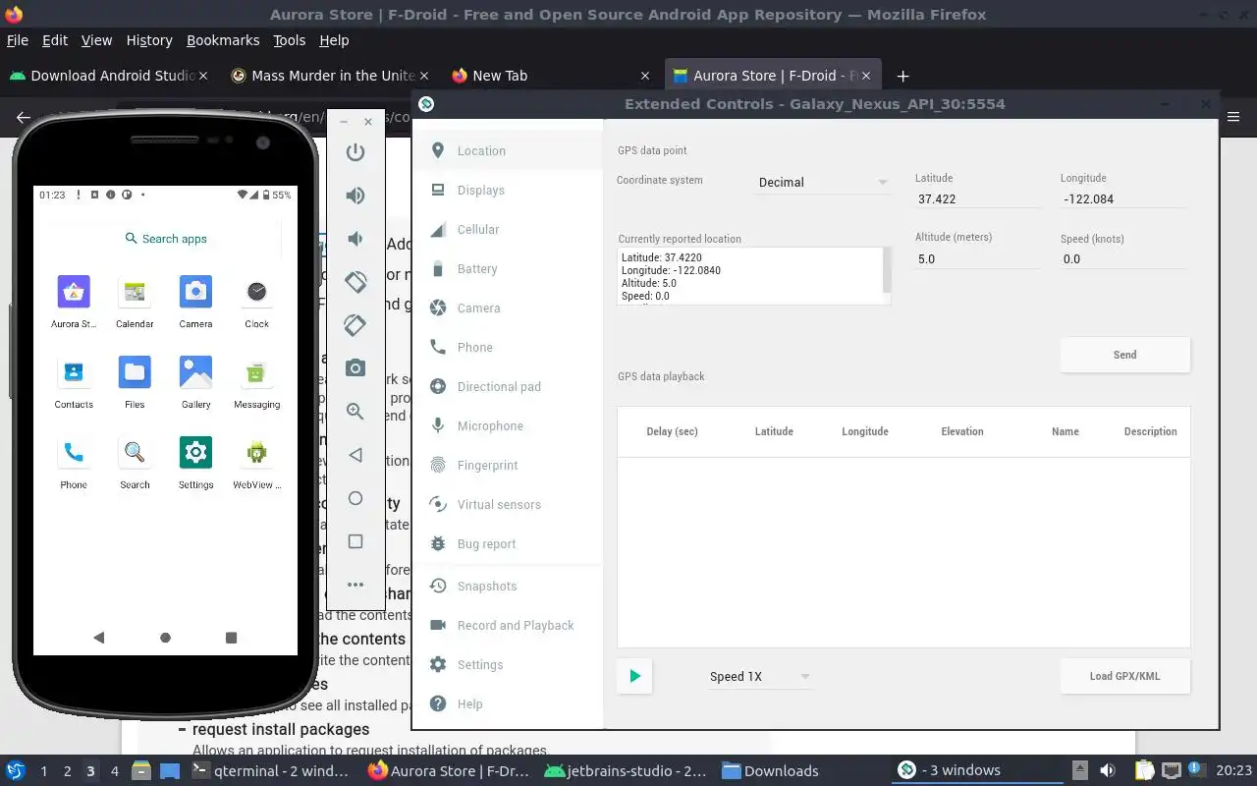The width and height of the screenshot is (1257, 786).
Task: Select Displays in Extended Controls sidebar
Action: tap(507, 190)
